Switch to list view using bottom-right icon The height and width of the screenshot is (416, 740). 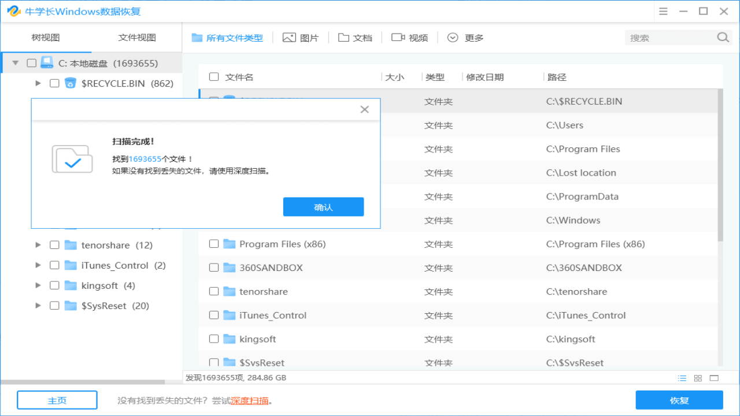[682, 378]
